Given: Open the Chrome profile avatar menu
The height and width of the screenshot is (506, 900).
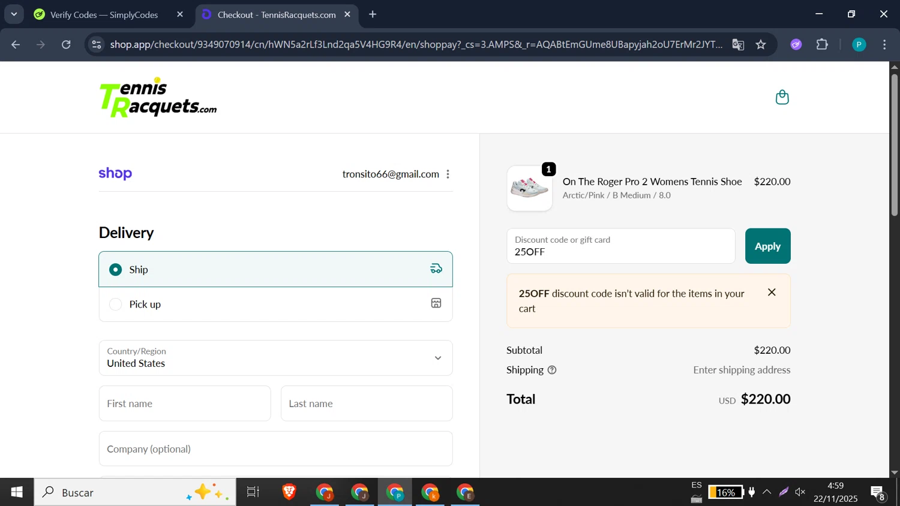Looking at the screenshot, I should pyautogui.click(x=859, y=44).
